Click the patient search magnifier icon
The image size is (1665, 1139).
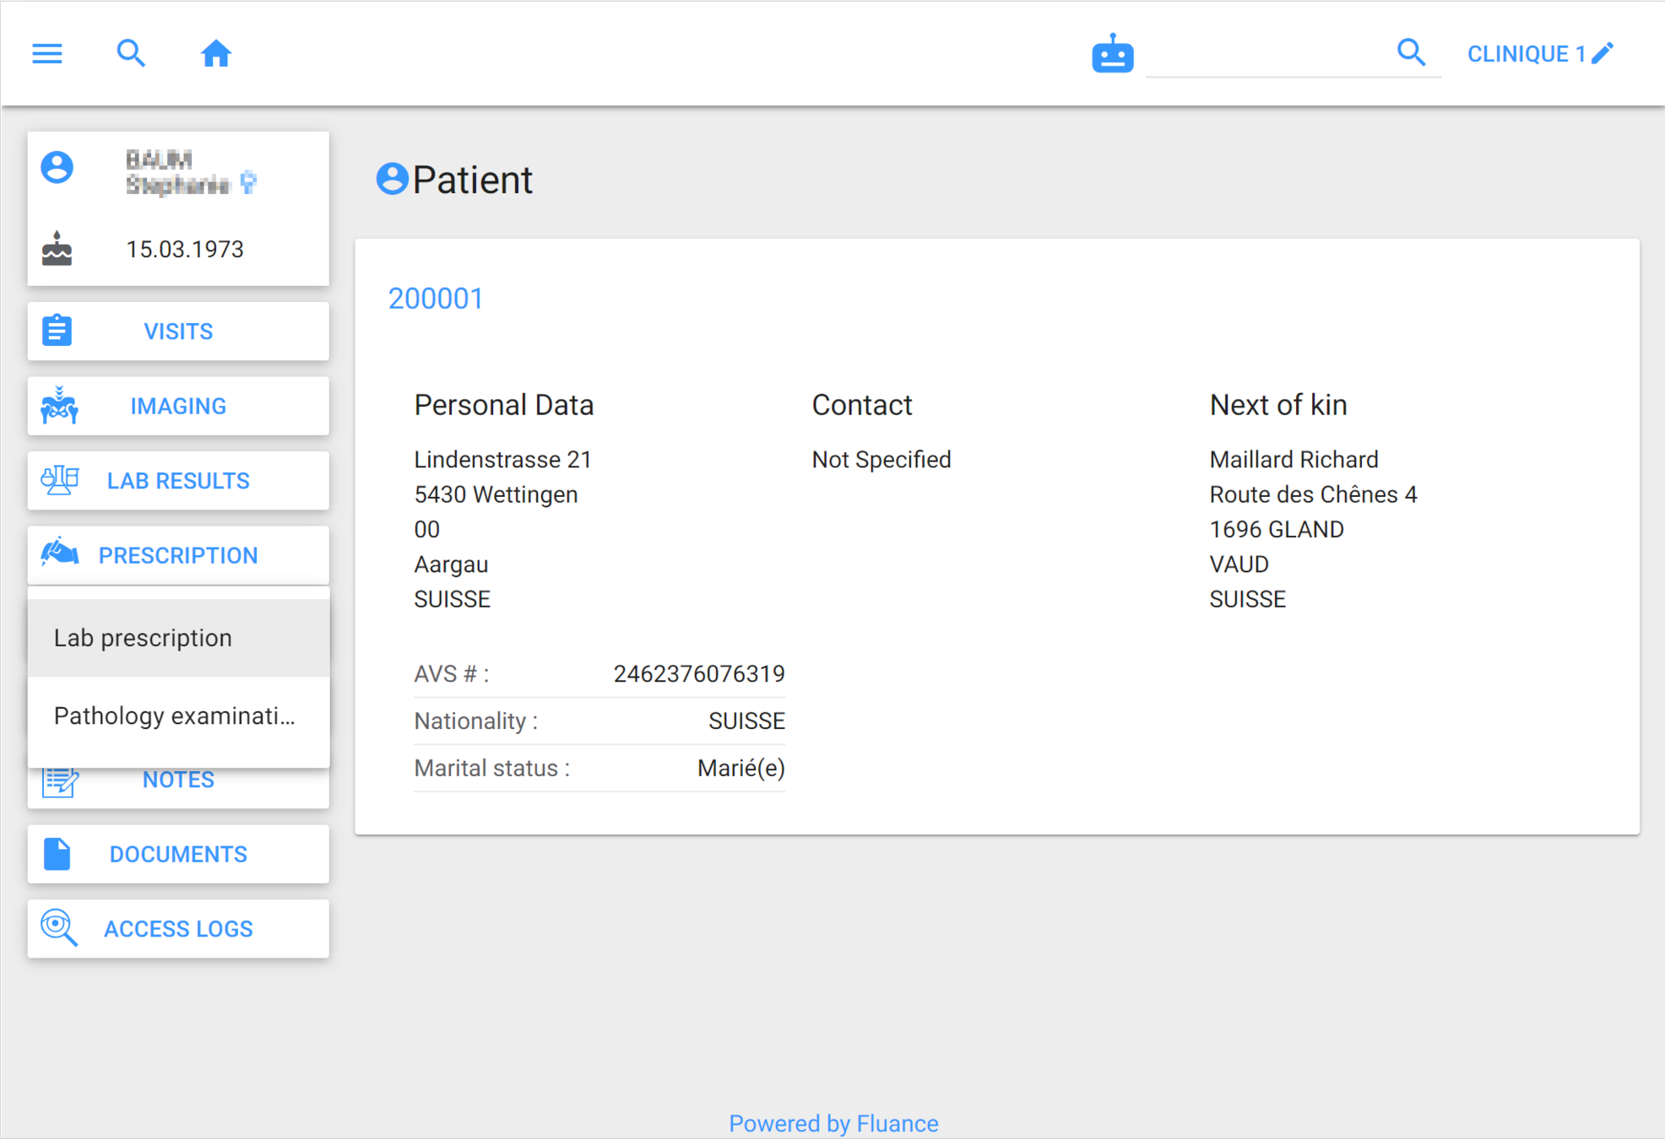coord(131,54)
